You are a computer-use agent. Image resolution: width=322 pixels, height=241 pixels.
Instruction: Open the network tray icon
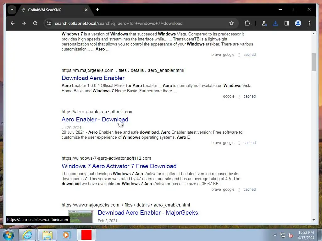pyautogui.click(x=283, y=235)
